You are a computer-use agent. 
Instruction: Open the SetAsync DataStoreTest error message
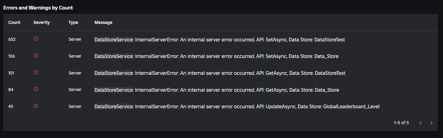[x=219, y=40]
